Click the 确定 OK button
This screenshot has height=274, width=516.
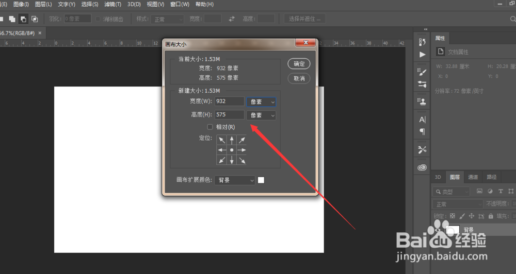(299, 64)
